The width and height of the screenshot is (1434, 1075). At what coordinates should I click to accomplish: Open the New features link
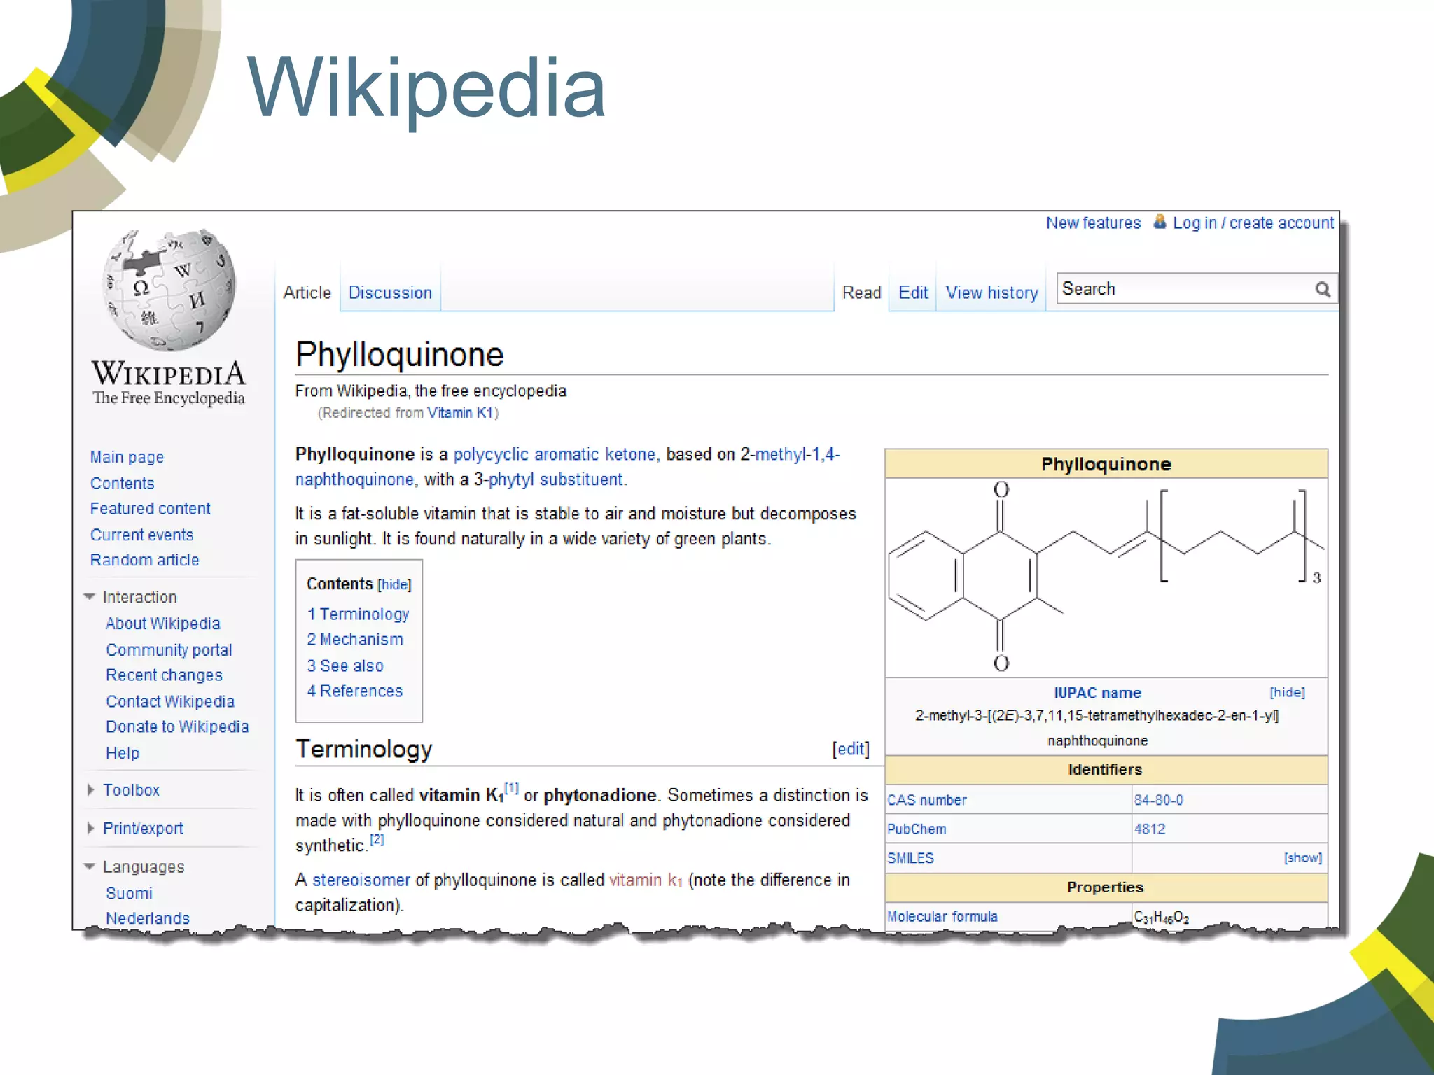click(1093, 223)
